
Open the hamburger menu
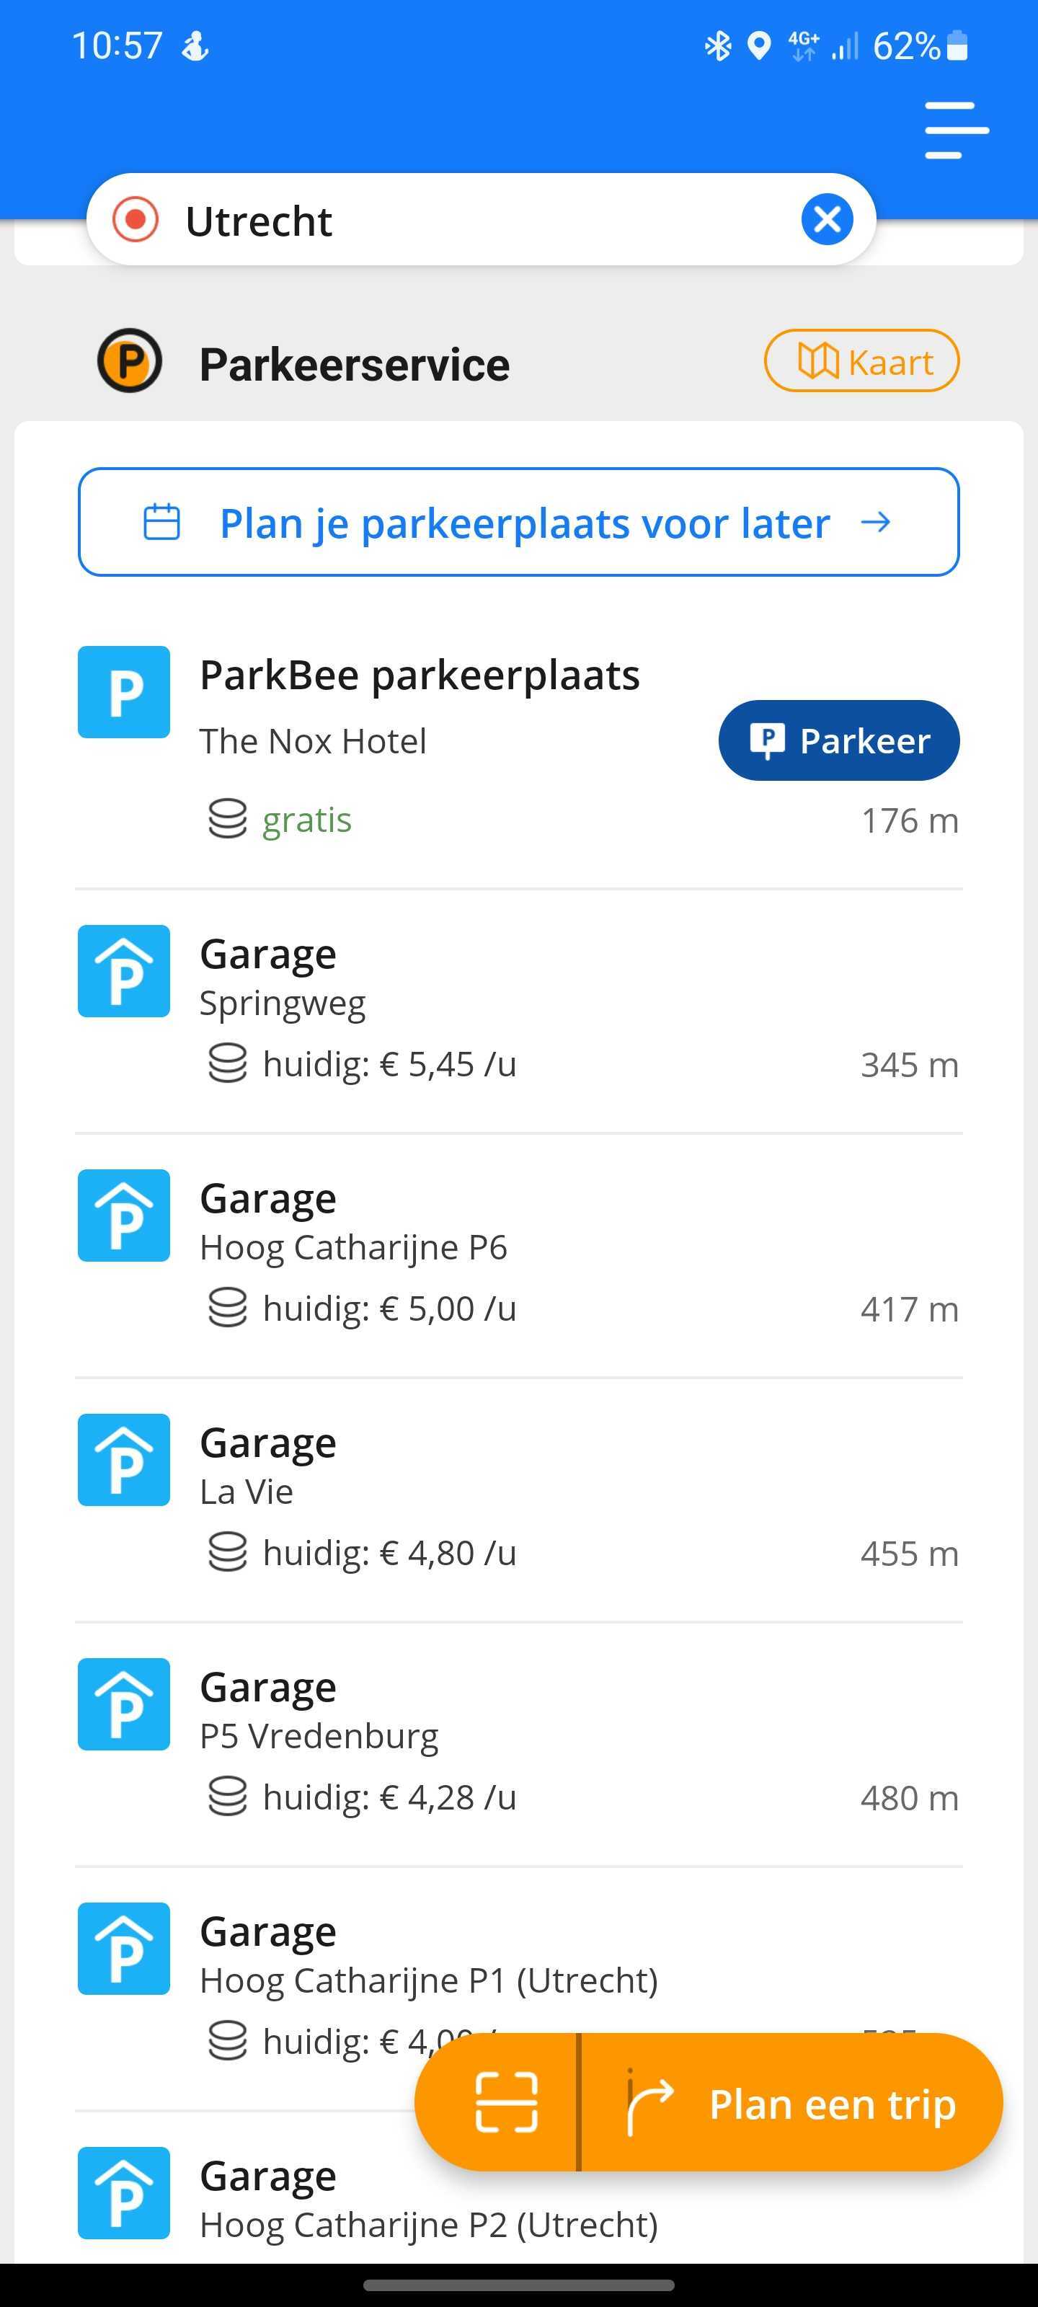coord(957,130)
